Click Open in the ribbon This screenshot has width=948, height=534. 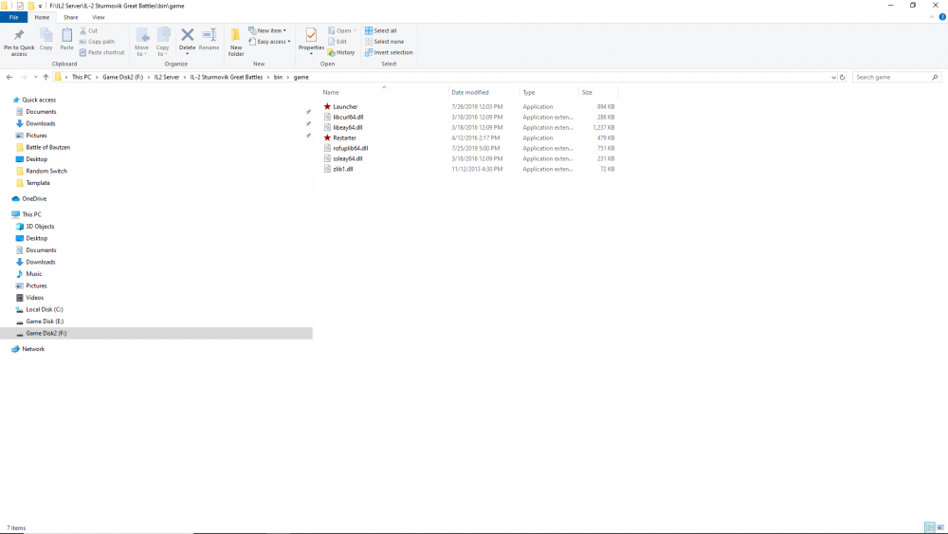pos(342,31)
